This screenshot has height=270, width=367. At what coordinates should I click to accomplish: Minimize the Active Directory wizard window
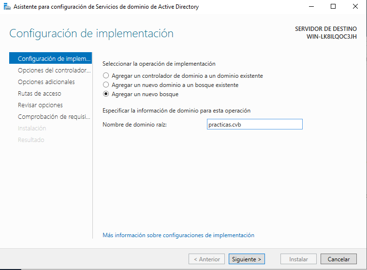311,7
